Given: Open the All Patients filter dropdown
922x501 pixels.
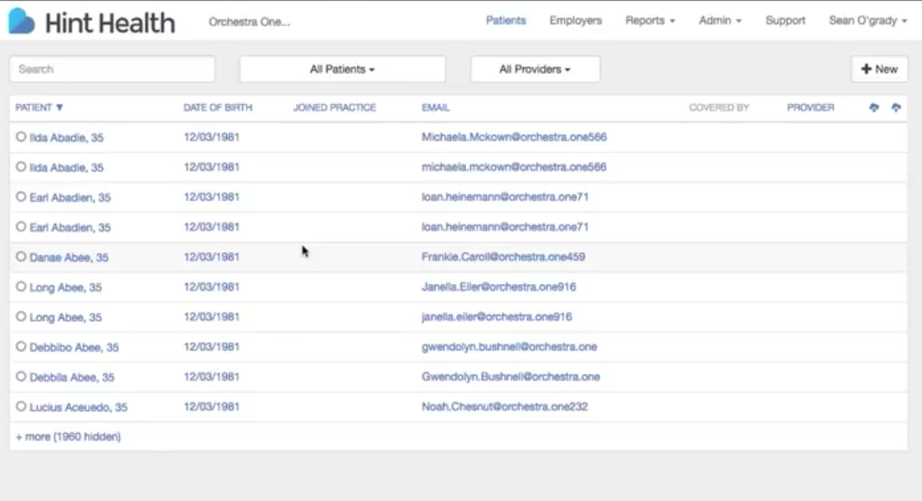Looking at the screenshot, I should (342, 70).
